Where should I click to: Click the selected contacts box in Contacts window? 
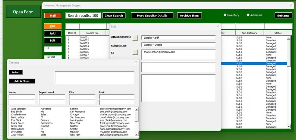pos(95,77)
